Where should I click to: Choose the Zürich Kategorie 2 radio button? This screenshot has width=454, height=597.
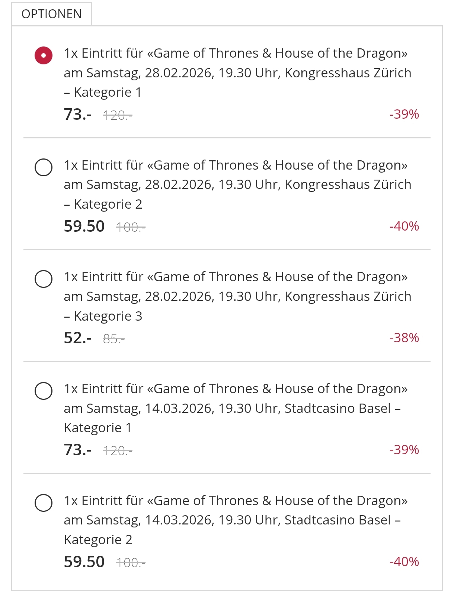pyautogui.click(x=44, y=167)
